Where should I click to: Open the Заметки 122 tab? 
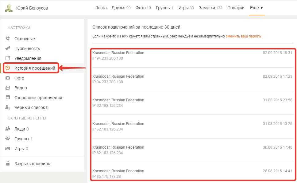coord(210,8)
